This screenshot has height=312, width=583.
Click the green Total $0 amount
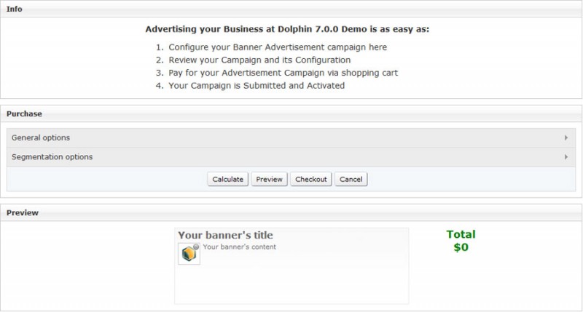pos(461,241)
